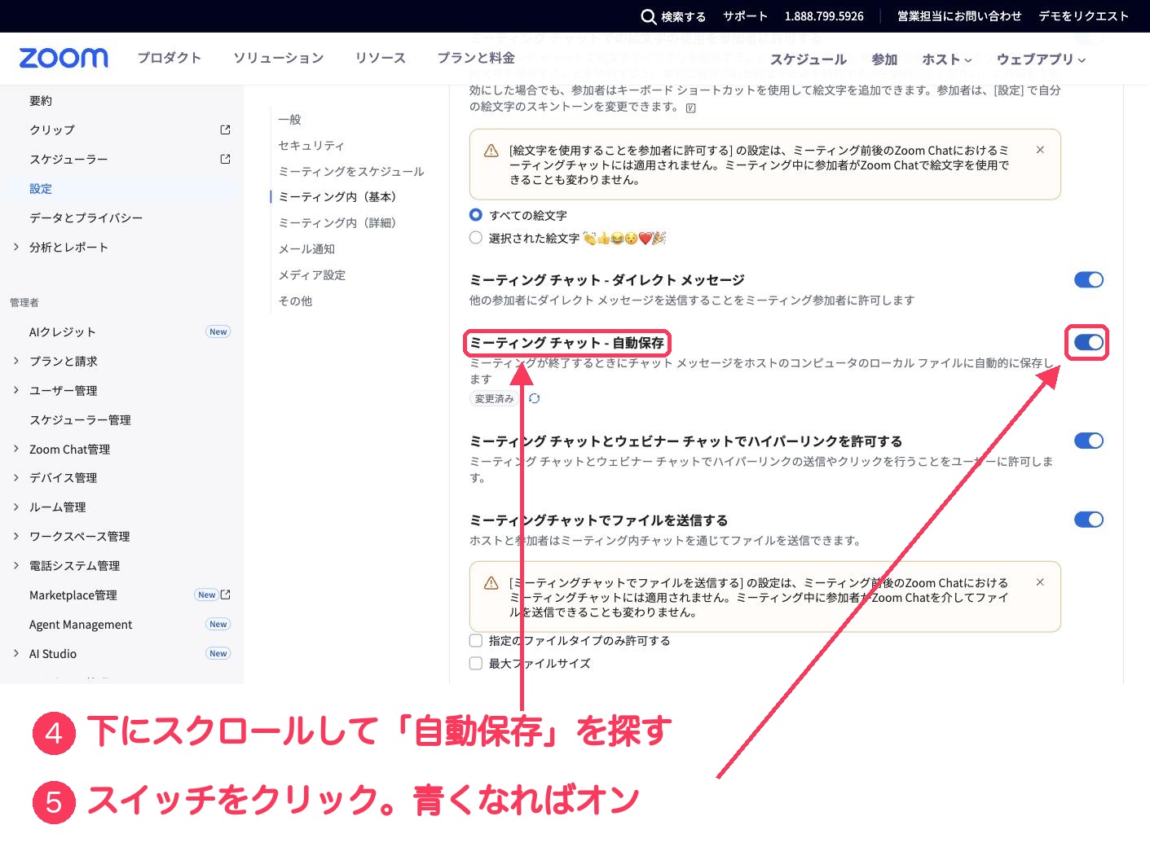Click the reset icon next to 変更済み
This screenshot has width=1150, height=847.
tap(534, 398)
